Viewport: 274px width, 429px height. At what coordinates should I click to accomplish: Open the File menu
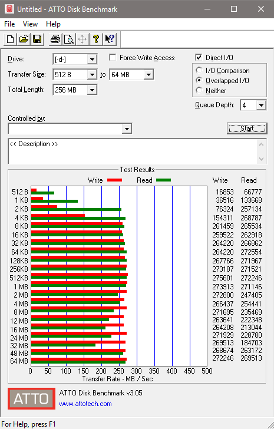(9, 24)
